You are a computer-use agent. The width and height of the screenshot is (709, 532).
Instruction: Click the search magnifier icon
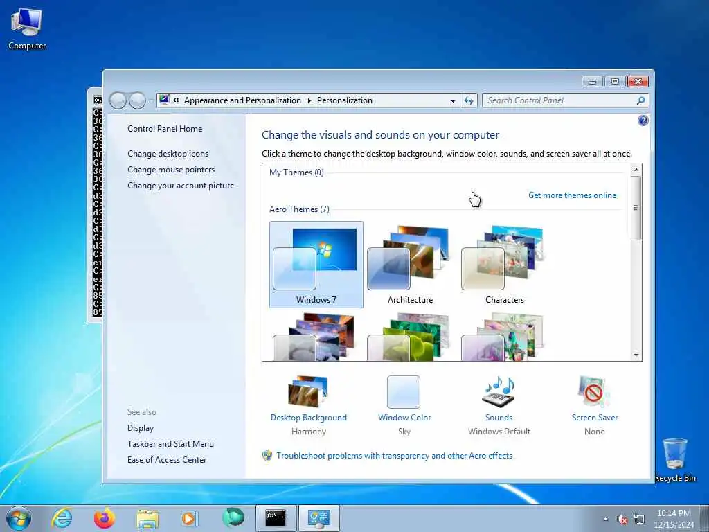[x=640, y=100]
